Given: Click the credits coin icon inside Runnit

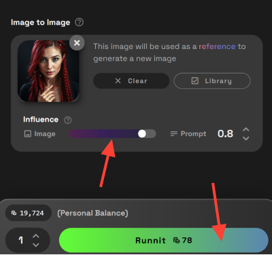Looking at the screenshot, I should click(176, 240).
